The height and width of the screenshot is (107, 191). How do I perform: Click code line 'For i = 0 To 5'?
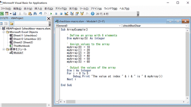coord(78,73)
